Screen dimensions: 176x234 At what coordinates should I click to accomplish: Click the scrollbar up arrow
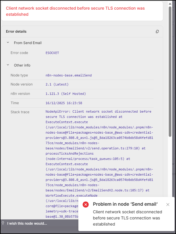click(170, 4)
